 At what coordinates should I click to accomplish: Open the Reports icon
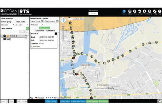pyautogui.click(x=150, y=11)
